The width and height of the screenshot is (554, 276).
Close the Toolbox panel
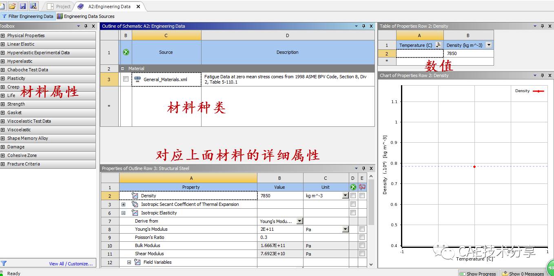pyautogui.click(x=93, y=26)
